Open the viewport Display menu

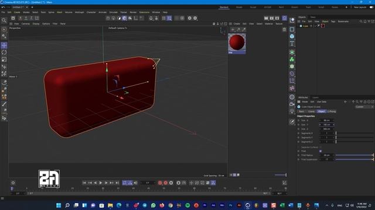(36, 24)
